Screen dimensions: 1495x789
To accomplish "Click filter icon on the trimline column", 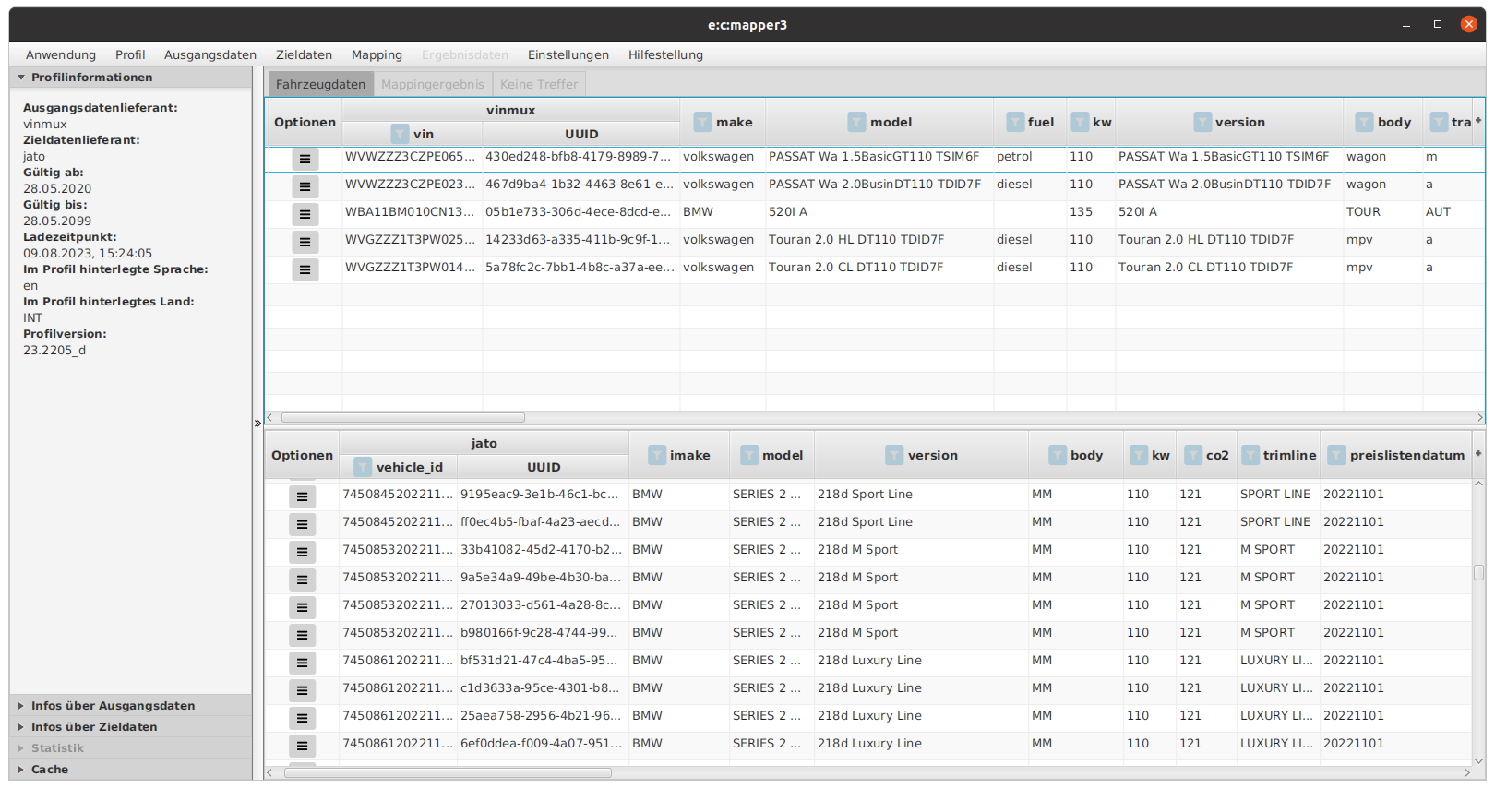I will (x=1250, y=455).
